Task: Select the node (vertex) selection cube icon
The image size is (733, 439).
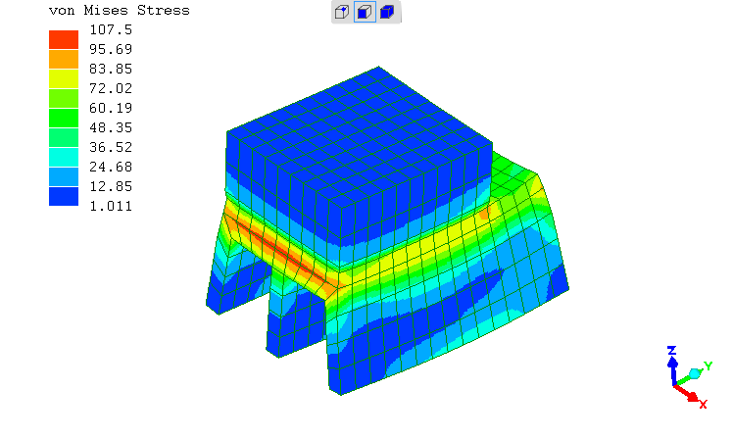Action: pyautogui.click(x=343, y=12)
